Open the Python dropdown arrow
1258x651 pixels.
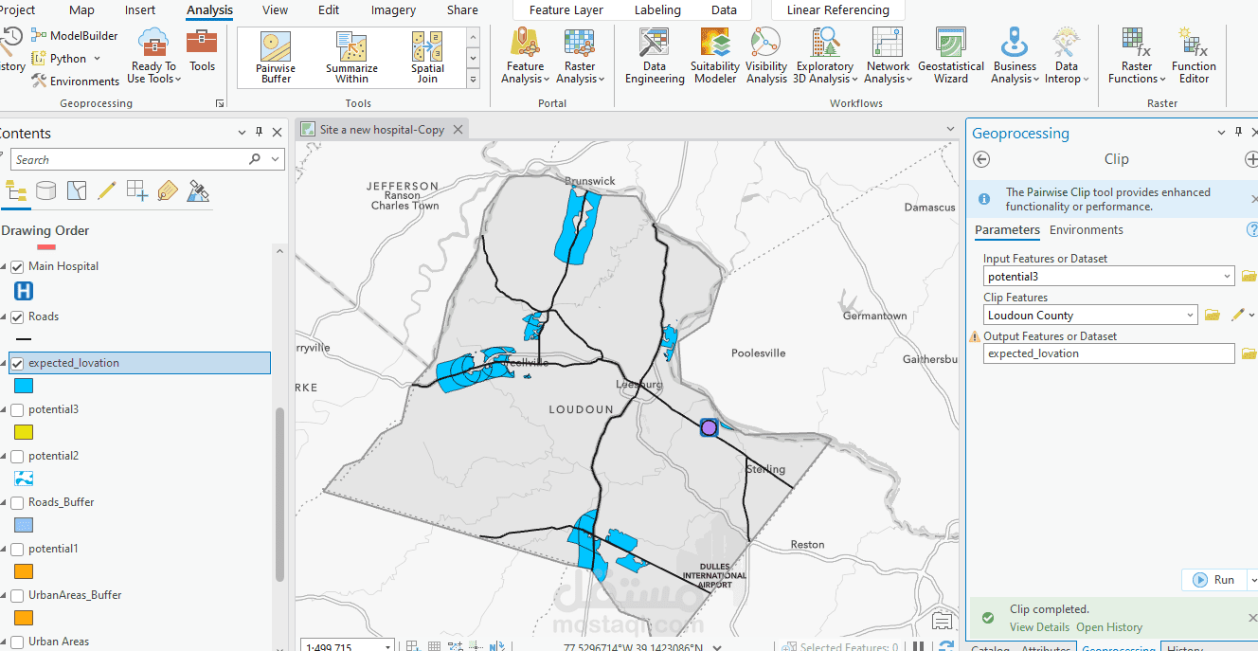click(98, 59)
